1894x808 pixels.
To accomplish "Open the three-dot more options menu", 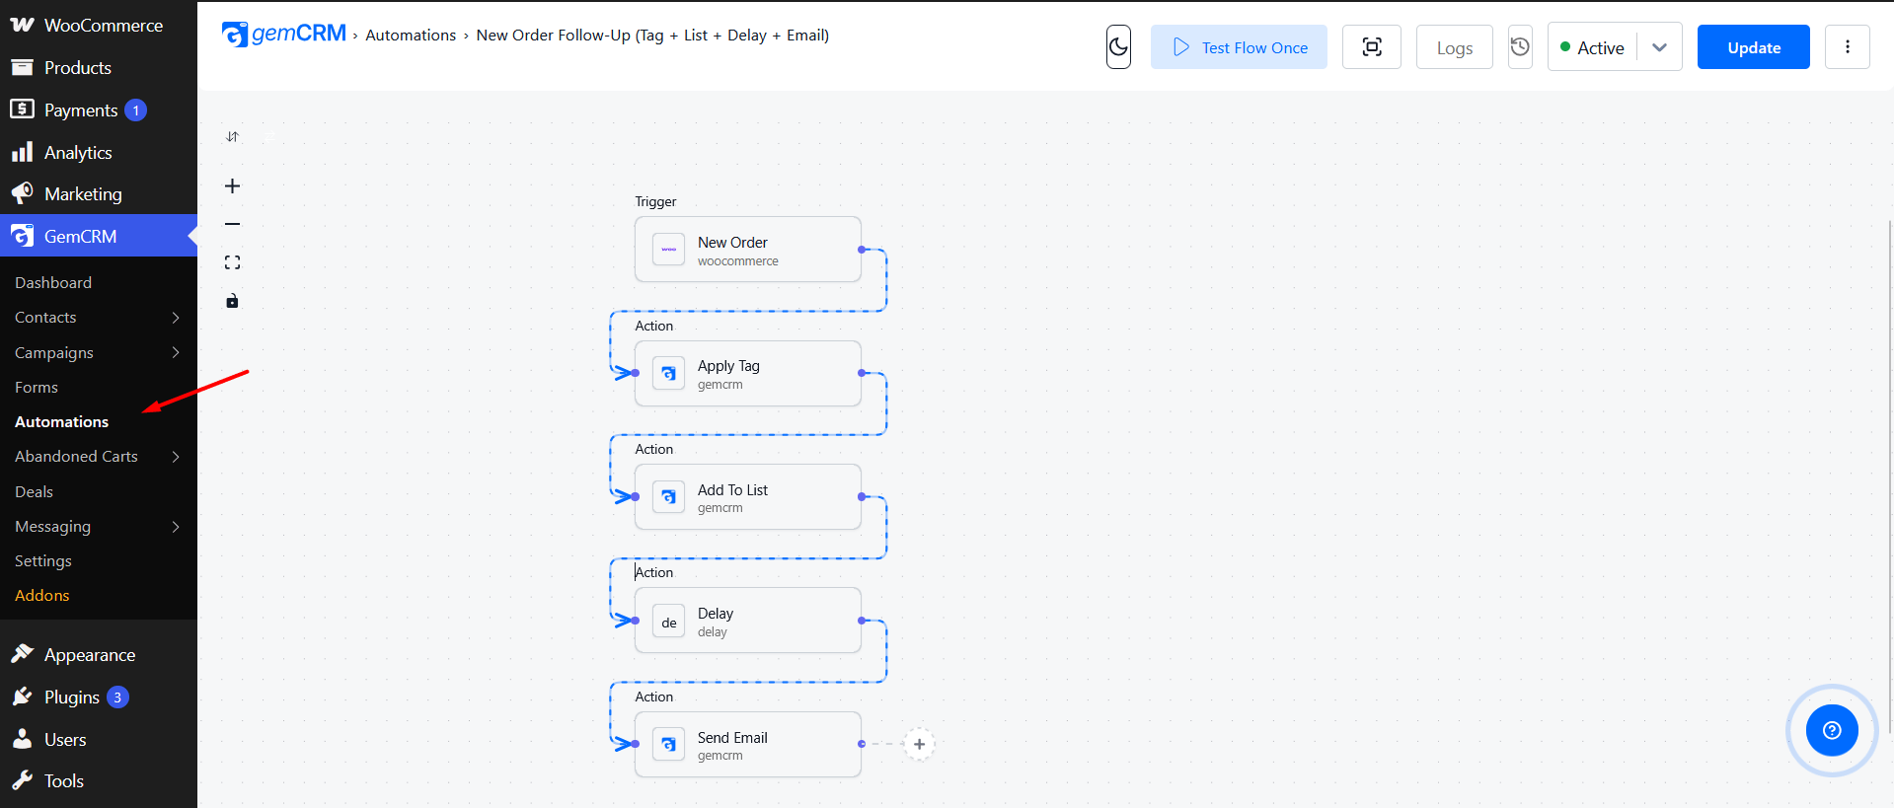I will [x=1848, y=47].
